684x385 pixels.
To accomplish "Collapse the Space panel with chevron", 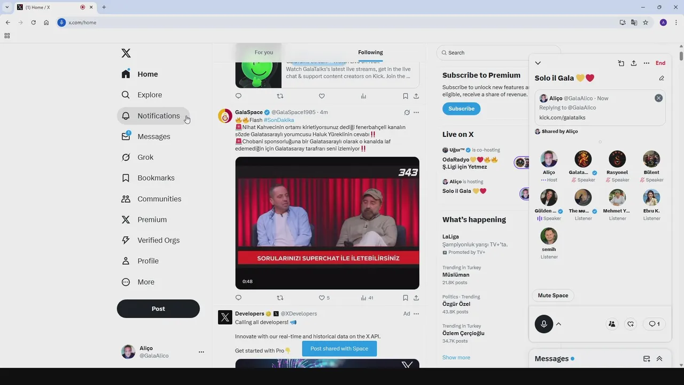I will [x=538, y=63].
